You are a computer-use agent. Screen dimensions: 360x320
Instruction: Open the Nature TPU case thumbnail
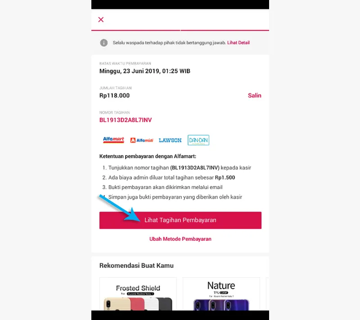[221, 294]
